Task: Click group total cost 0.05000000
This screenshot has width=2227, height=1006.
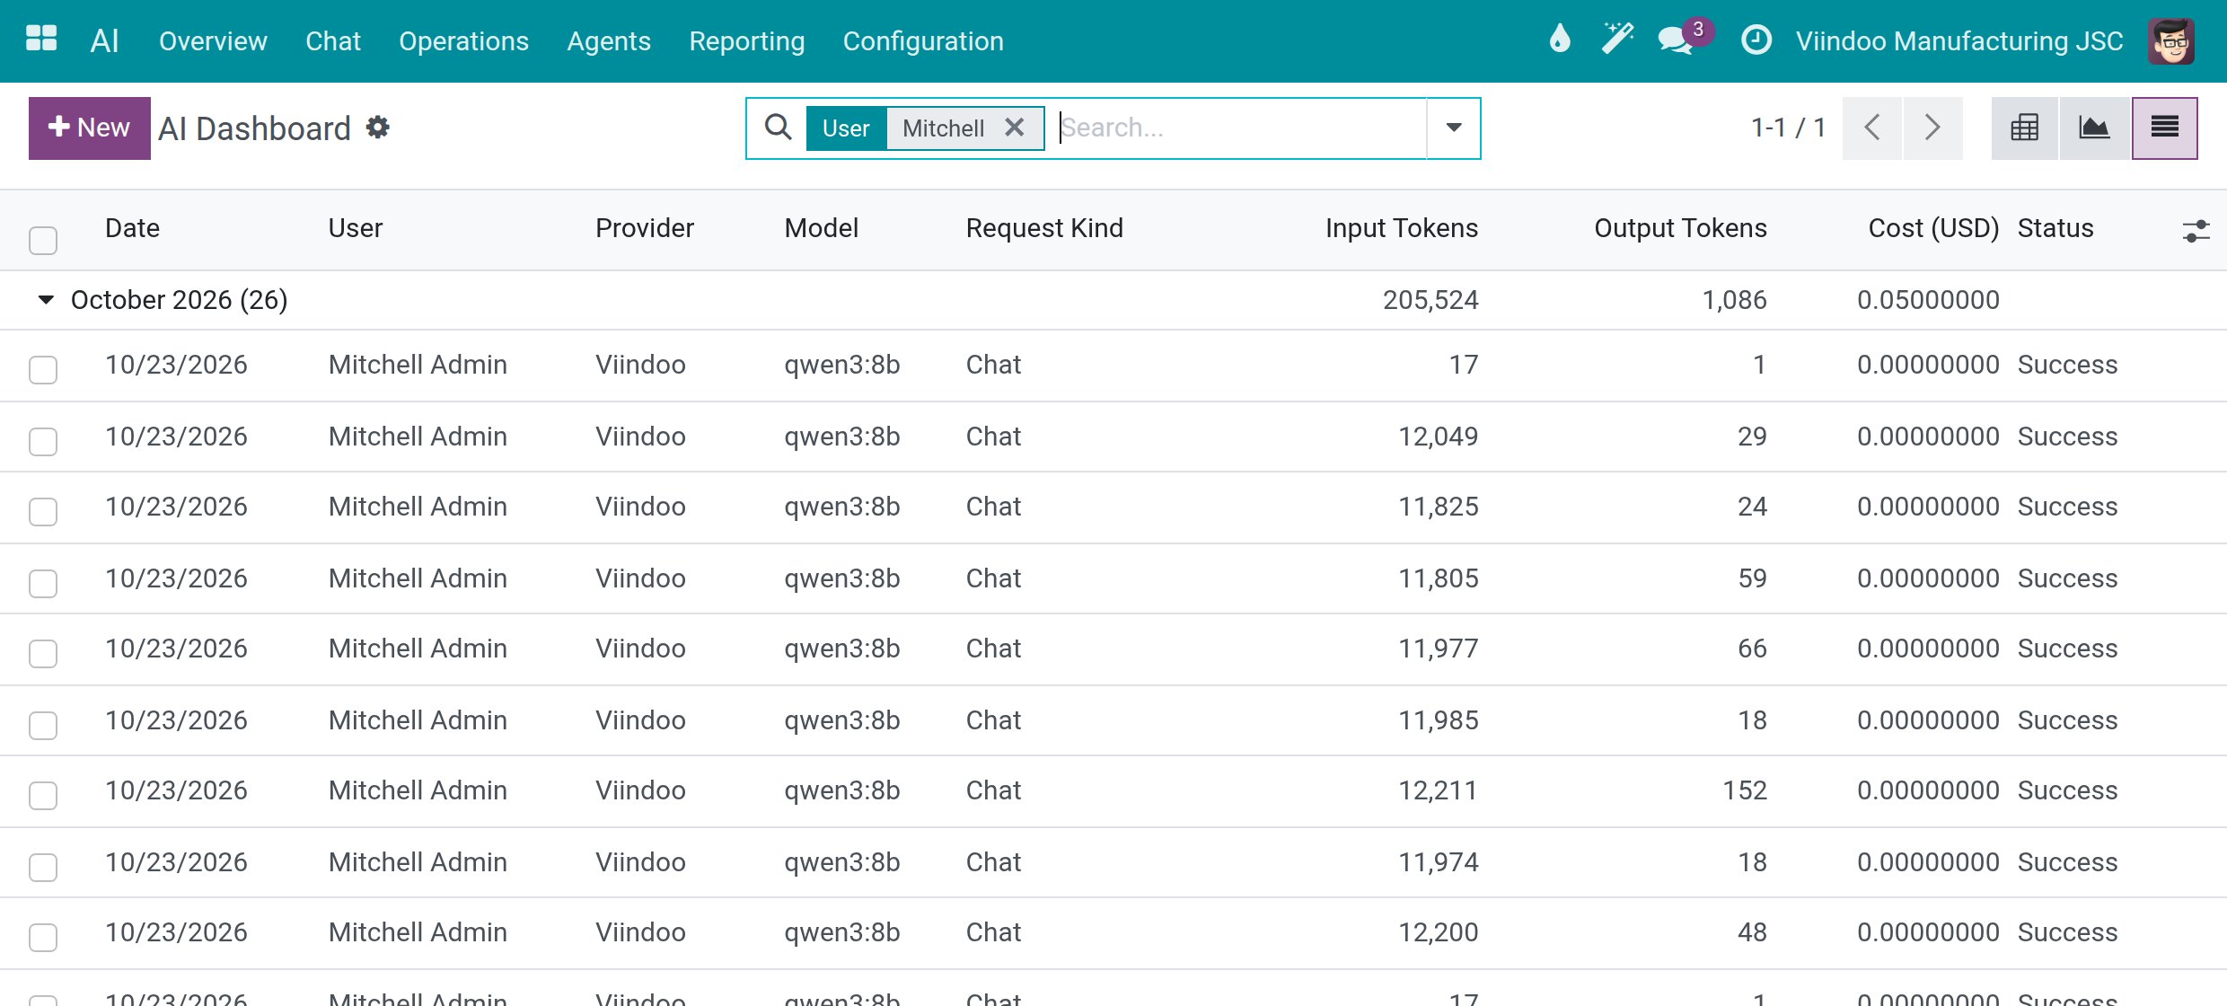Action: [1928, 300]
